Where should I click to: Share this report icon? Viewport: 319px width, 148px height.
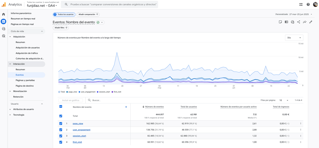coord(299,22)
